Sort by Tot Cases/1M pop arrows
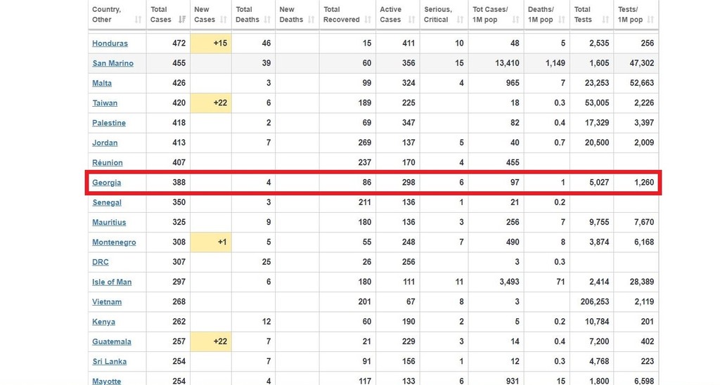720x385 pixels. click(517, 20)
